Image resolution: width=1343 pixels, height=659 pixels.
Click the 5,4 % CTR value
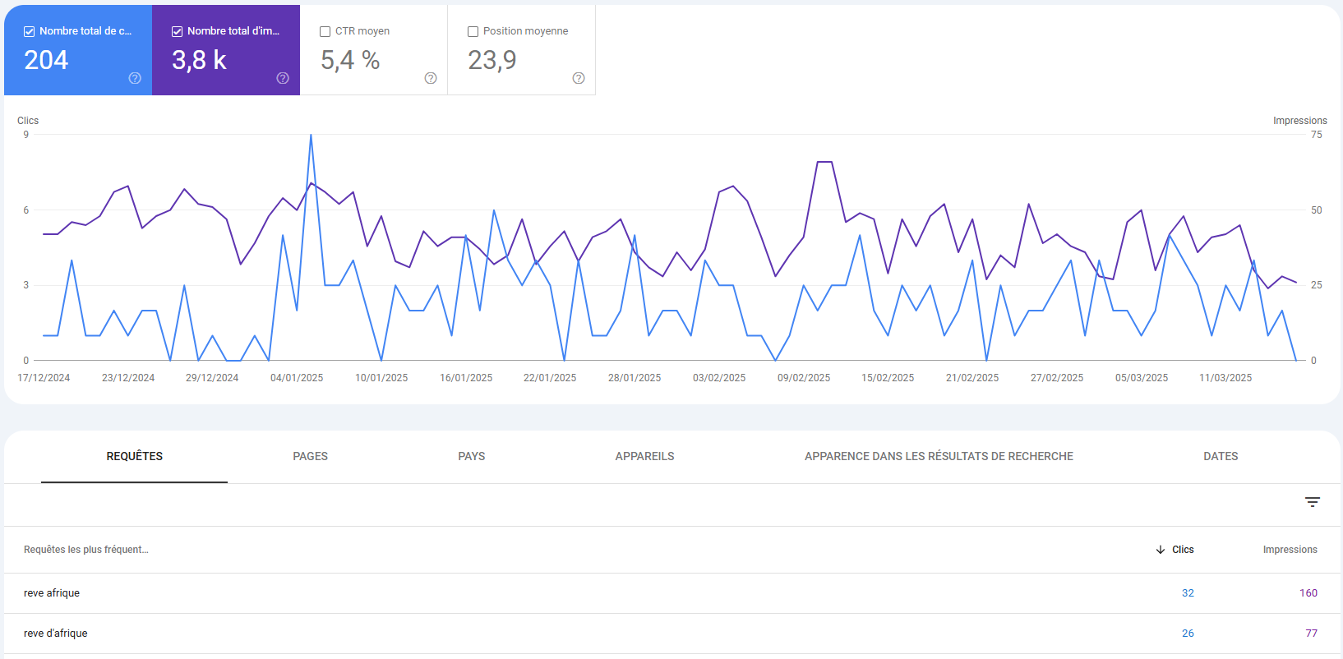click(350, 60)
